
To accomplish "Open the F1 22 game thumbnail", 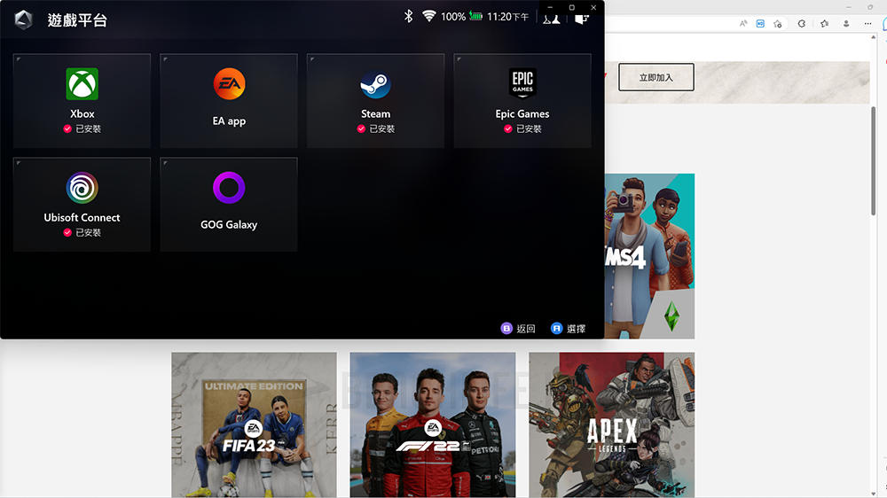I will pyautogui.click(x=433, y=425).
